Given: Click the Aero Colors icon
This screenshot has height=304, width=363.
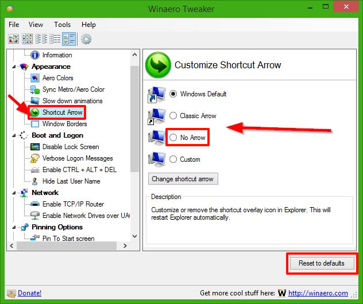Looking at the screenshot, I should click(x=35, y=78).
